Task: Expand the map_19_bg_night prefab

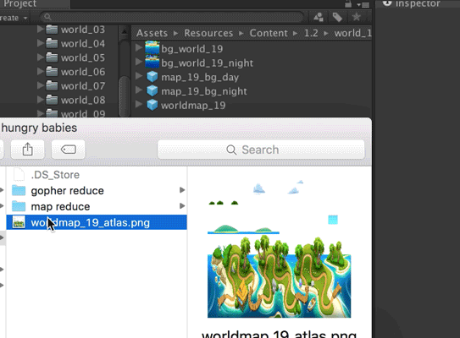Action: click(139, 90)
